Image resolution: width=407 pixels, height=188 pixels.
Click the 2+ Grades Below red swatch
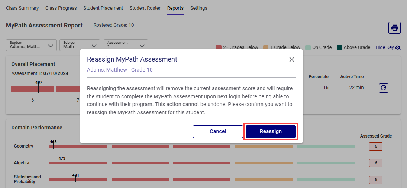tap(219, 47)
